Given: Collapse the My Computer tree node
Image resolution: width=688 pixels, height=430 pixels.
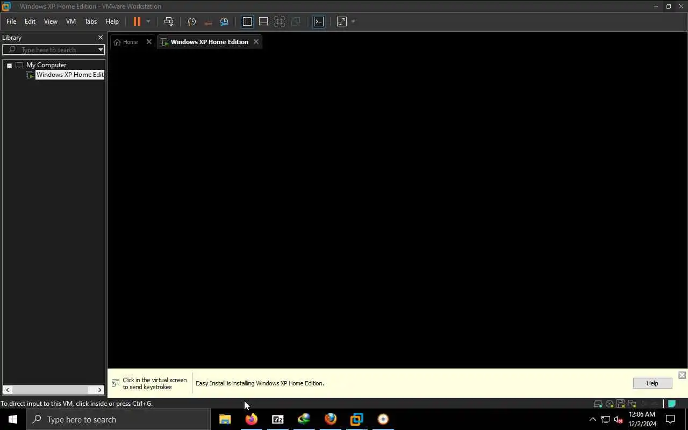Looking at the screenshot, I should 9,65.
